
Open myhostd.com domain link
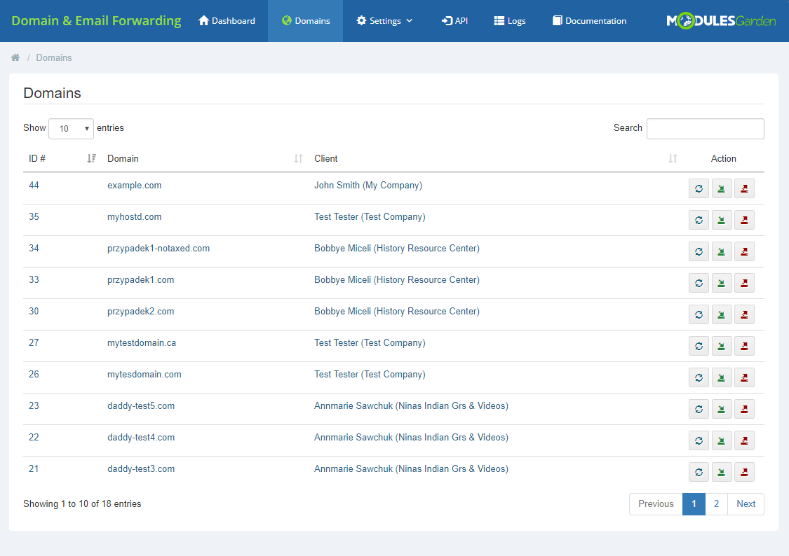pyautogui.click(x=135, y=217)
